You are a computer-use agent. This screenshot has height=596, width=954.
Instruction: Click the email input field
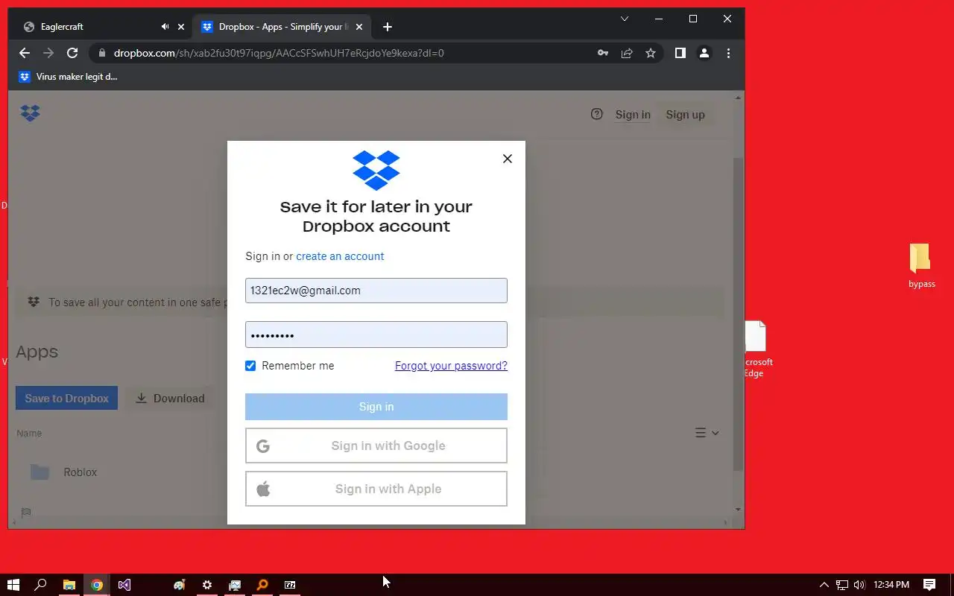tap(376, 291)
